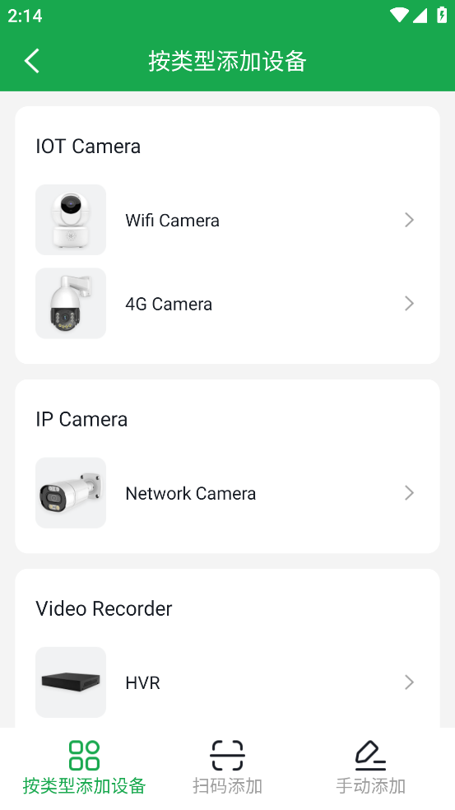Expand the HVR row chevron
455x810 pixels.
pyautogui.click(x=409, y=682)
